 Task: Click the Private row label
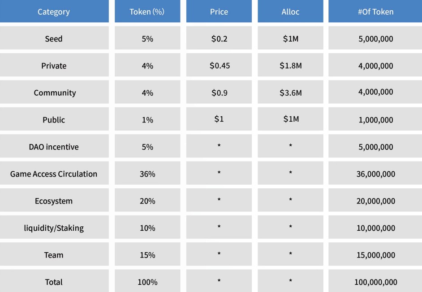coord(54,66)
